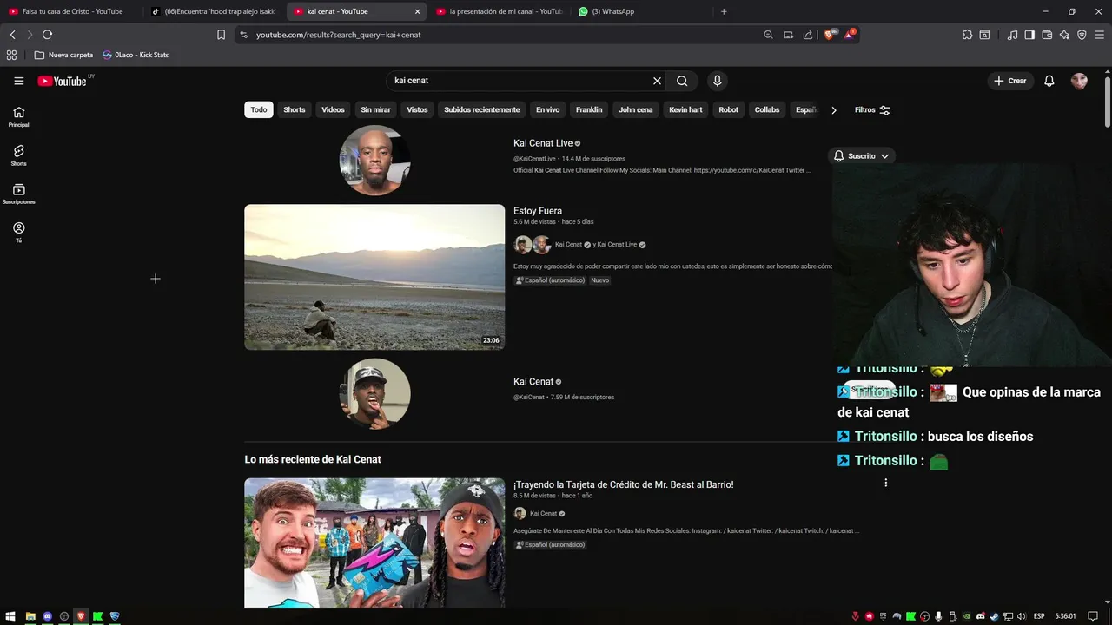Viewport: 1112px width, 625px height.
Task: Open Brave Rewards triangle icon
Action: (850, 35)
